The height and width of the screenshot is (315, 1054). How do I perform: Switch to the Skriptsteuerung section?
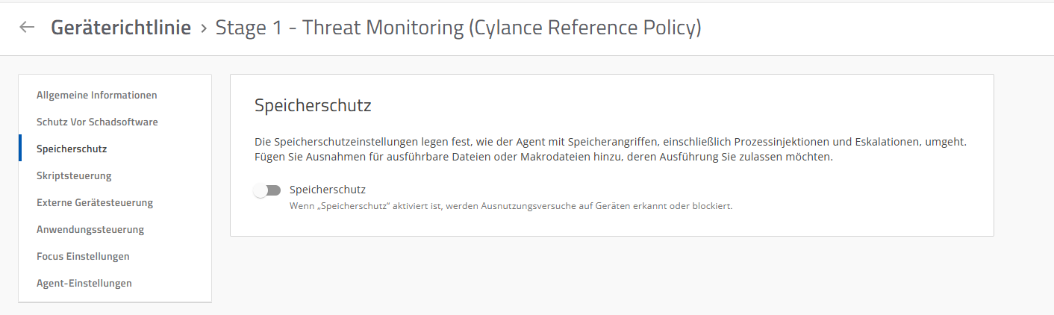74,176
